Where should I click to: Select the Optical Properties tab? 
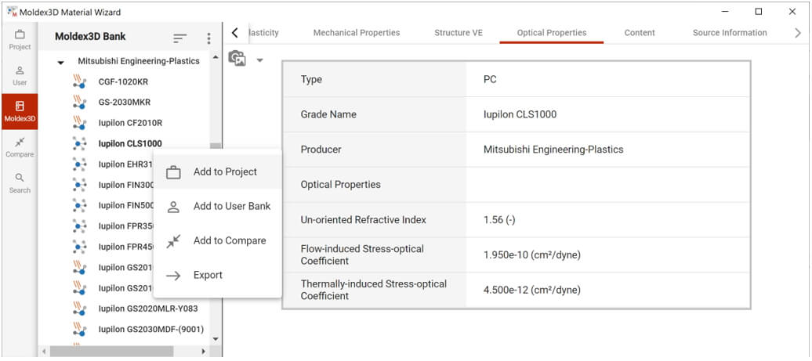pos(552,33)
